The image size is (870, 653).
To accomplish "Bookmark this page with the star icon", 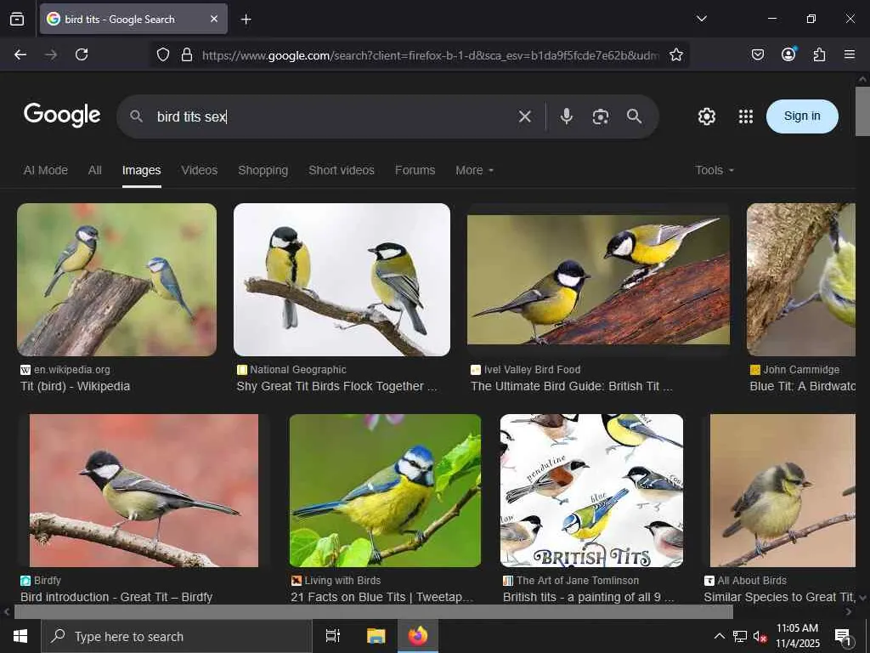I will coord(676,54).
